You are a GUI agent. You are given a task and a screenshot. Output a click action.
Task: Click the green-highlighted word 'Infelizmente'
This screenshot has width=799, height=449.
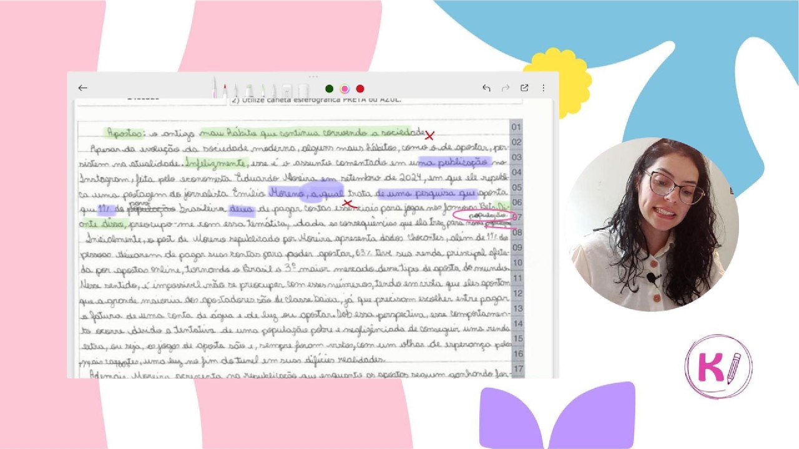tap(216, 163)
